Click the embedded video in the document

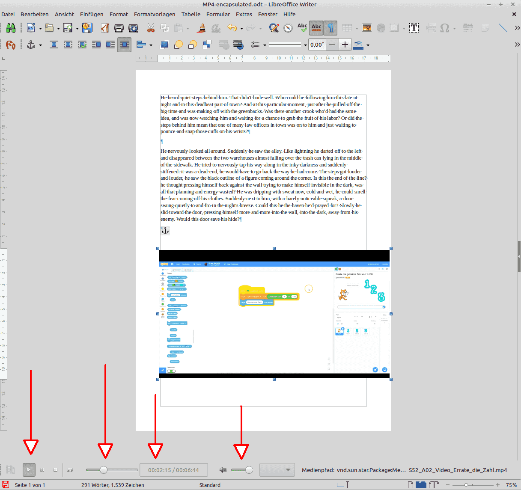pos(274,313)
